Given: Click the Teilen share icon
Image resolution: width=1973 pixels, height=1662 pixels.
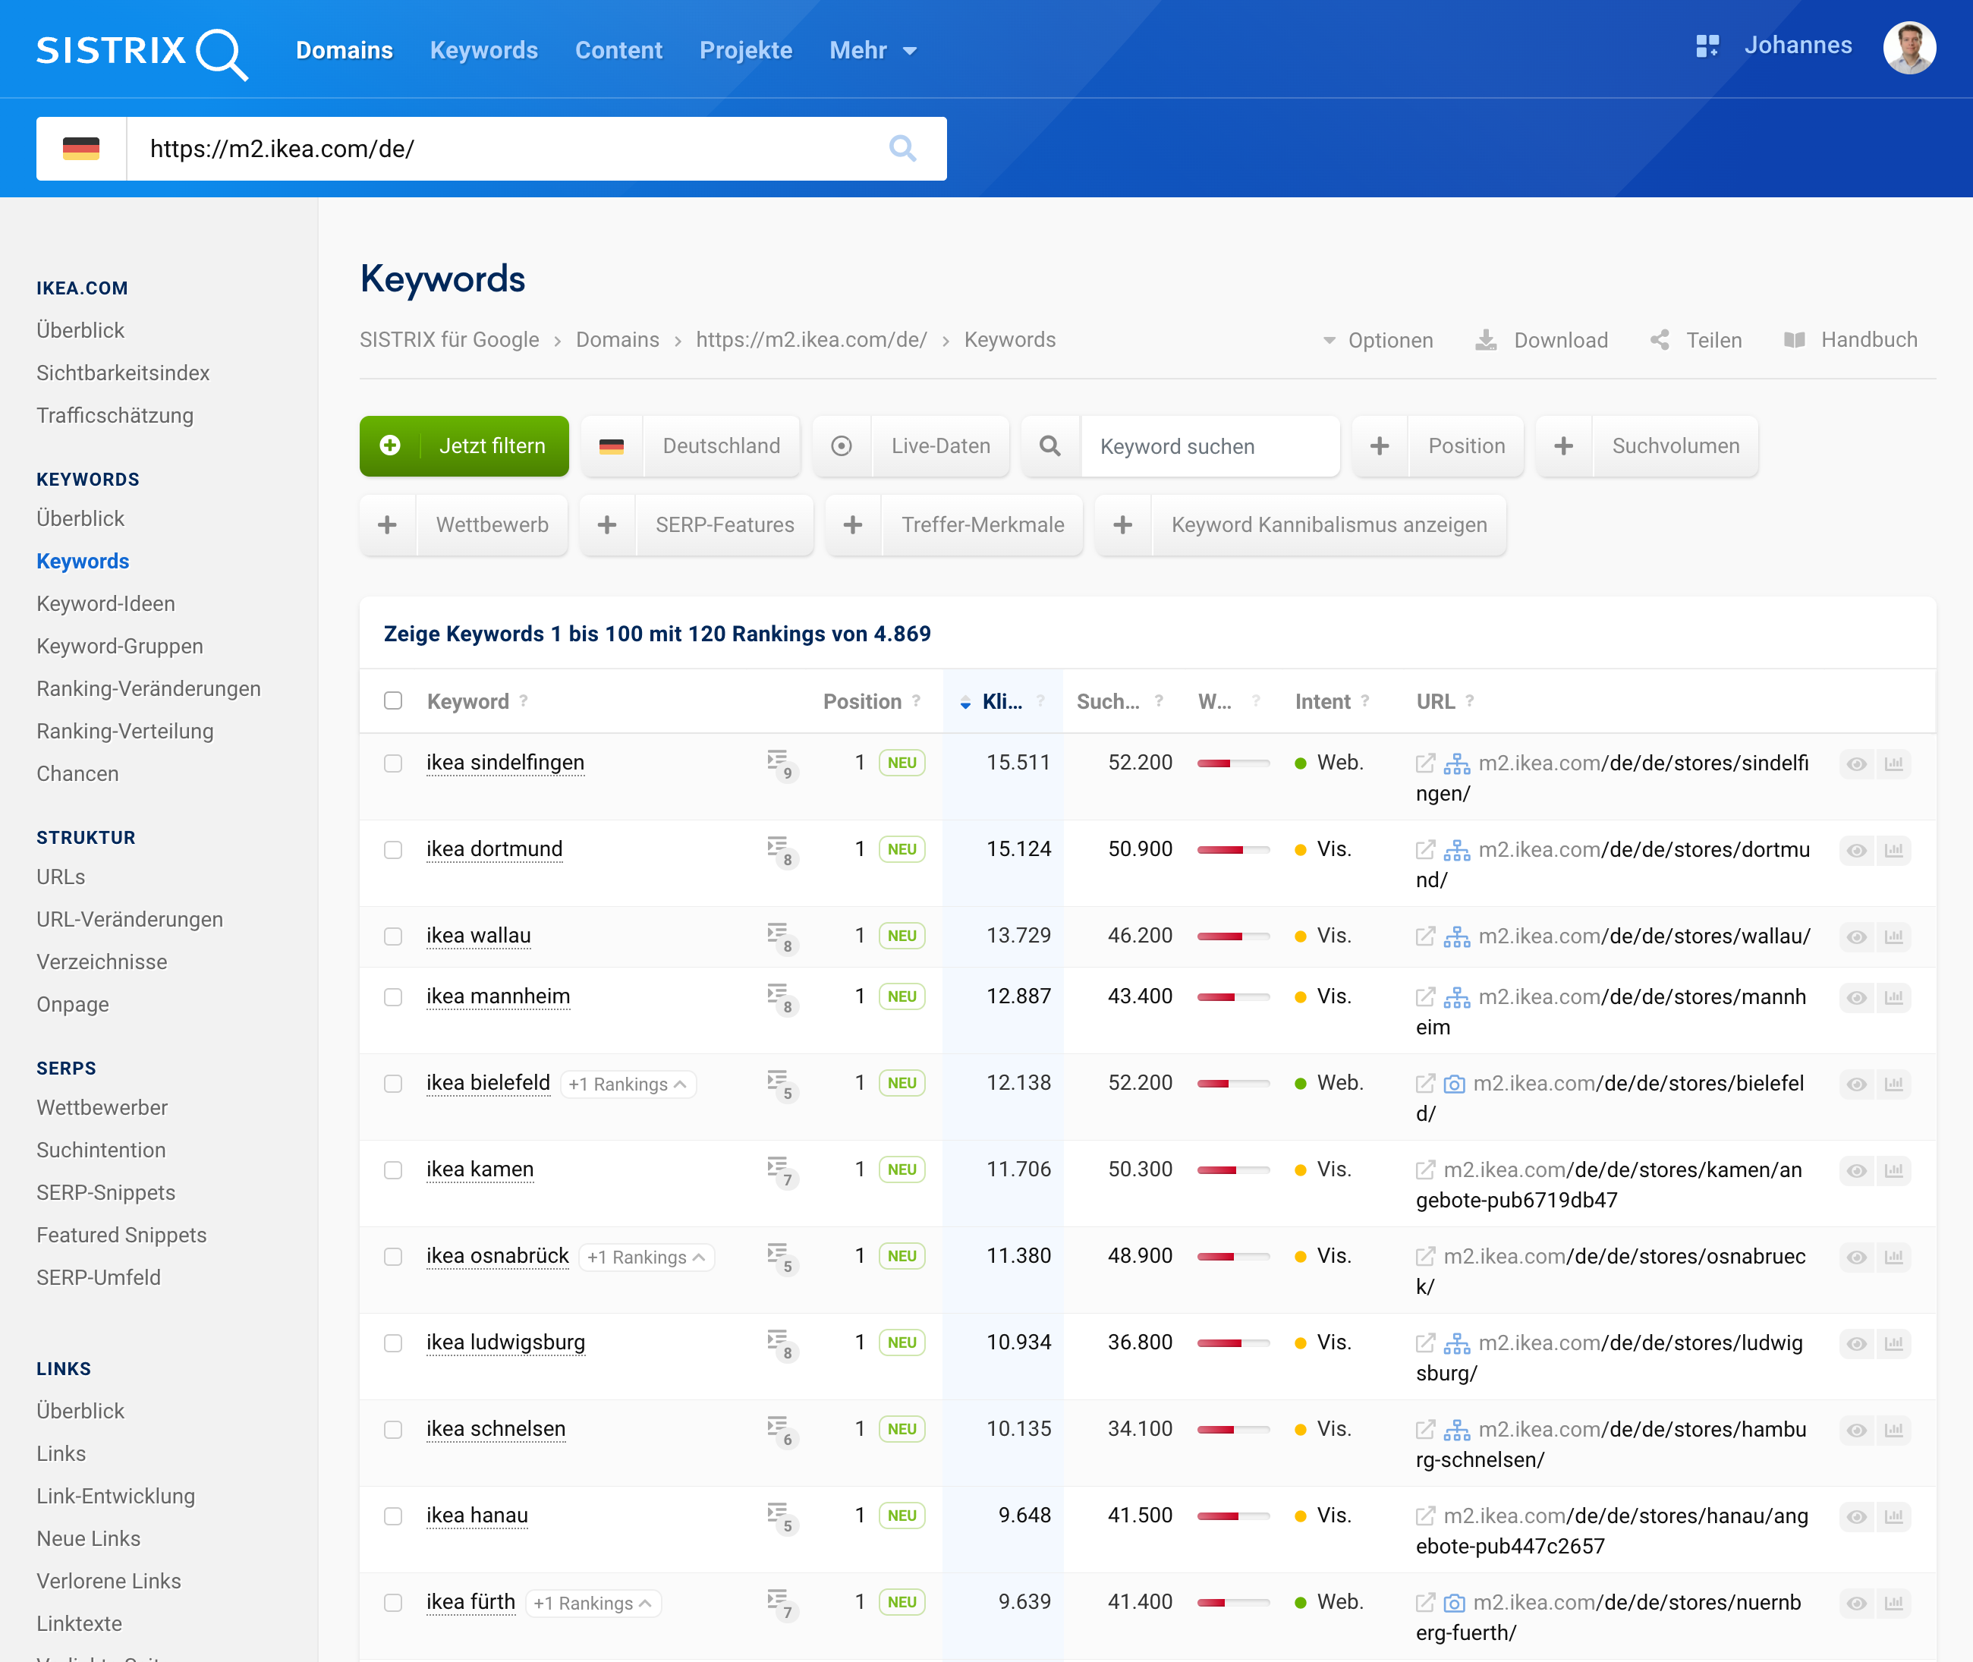Looking at the screenshot, I should tap(1660, 340).
